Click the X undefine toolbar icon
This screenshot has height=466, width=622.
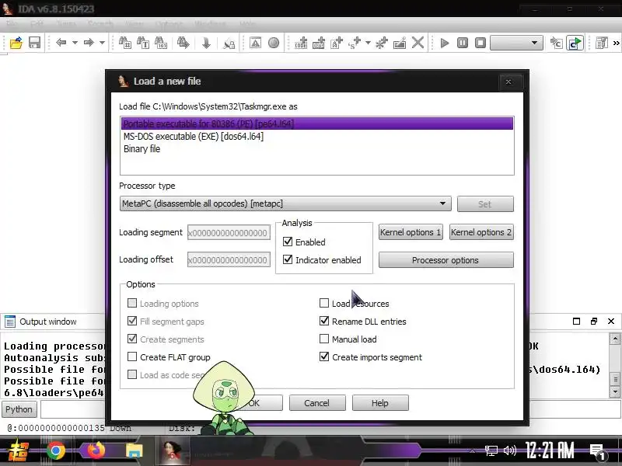click(x=418, y=43)
